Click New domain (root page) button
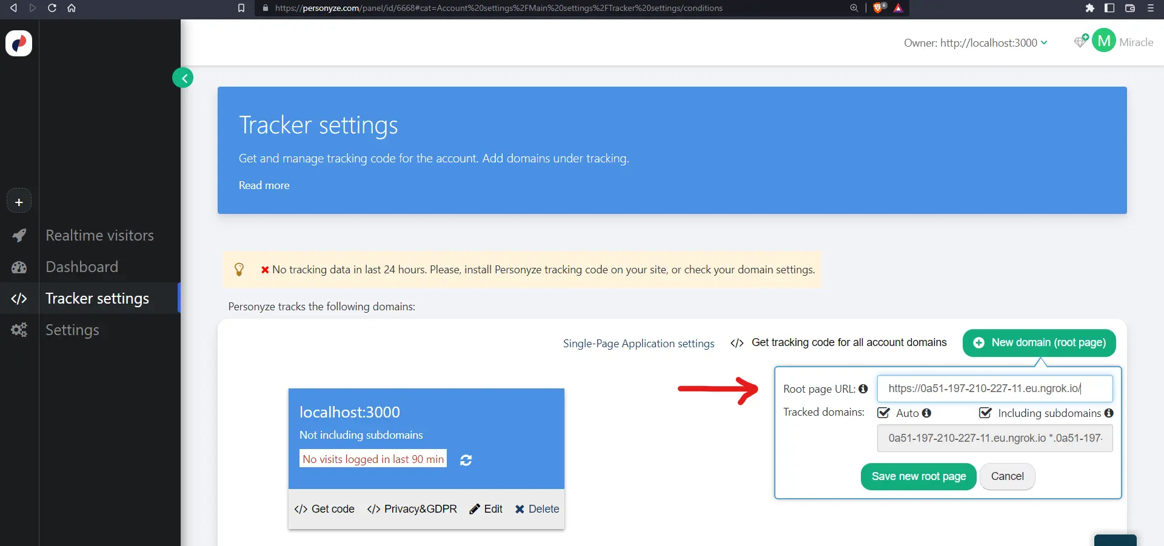Screen dimensions: 1164x546 (x=1039, y=342)
